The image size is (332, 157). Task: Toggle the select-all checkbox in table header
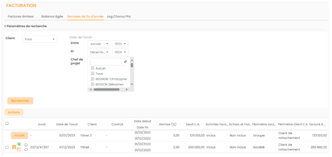click(x=7, y=123)
